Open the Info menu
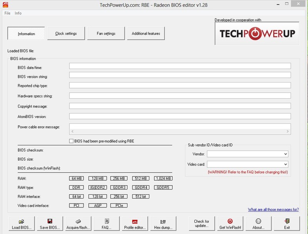Screen dimensions: 308x234 tap(18, 13)
